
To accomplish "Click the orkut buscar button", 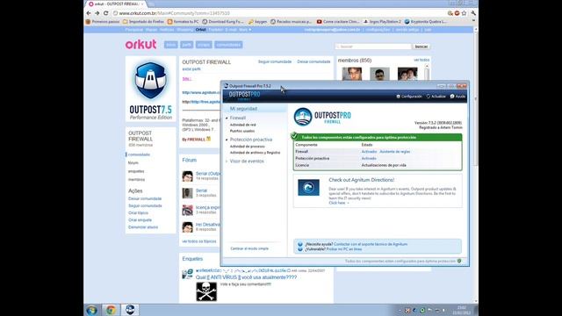I will (421, 47).
